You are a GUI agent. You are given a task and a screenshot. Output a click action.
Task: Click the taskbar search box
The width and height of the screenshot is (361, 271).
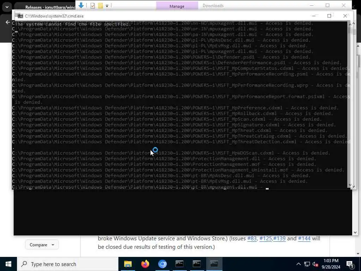click(x=68, y=264)
